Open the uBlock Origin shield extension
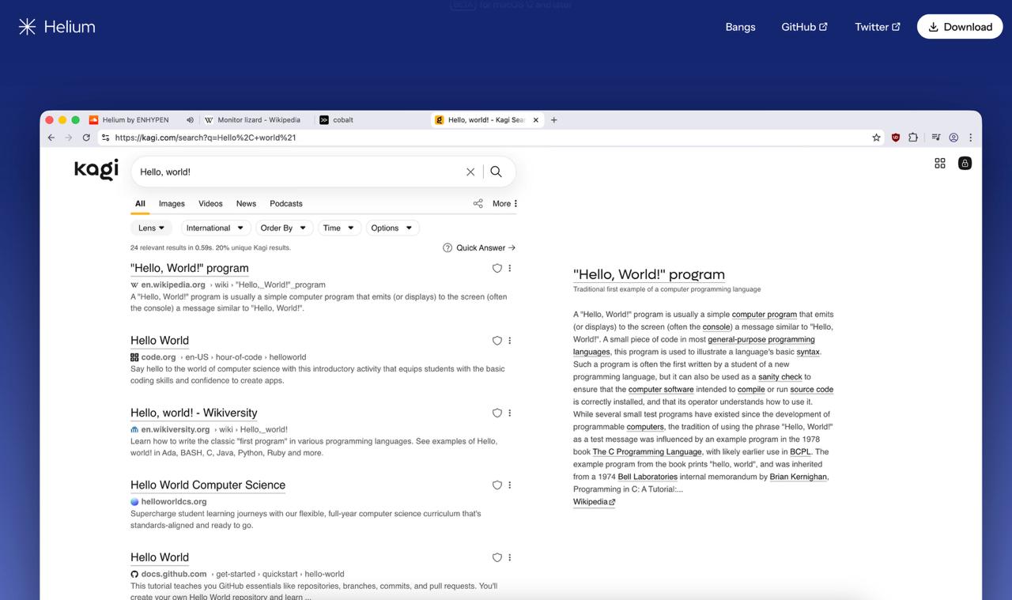The width and height of the screenshot is (1012, 600). click(x=896, y=138)
